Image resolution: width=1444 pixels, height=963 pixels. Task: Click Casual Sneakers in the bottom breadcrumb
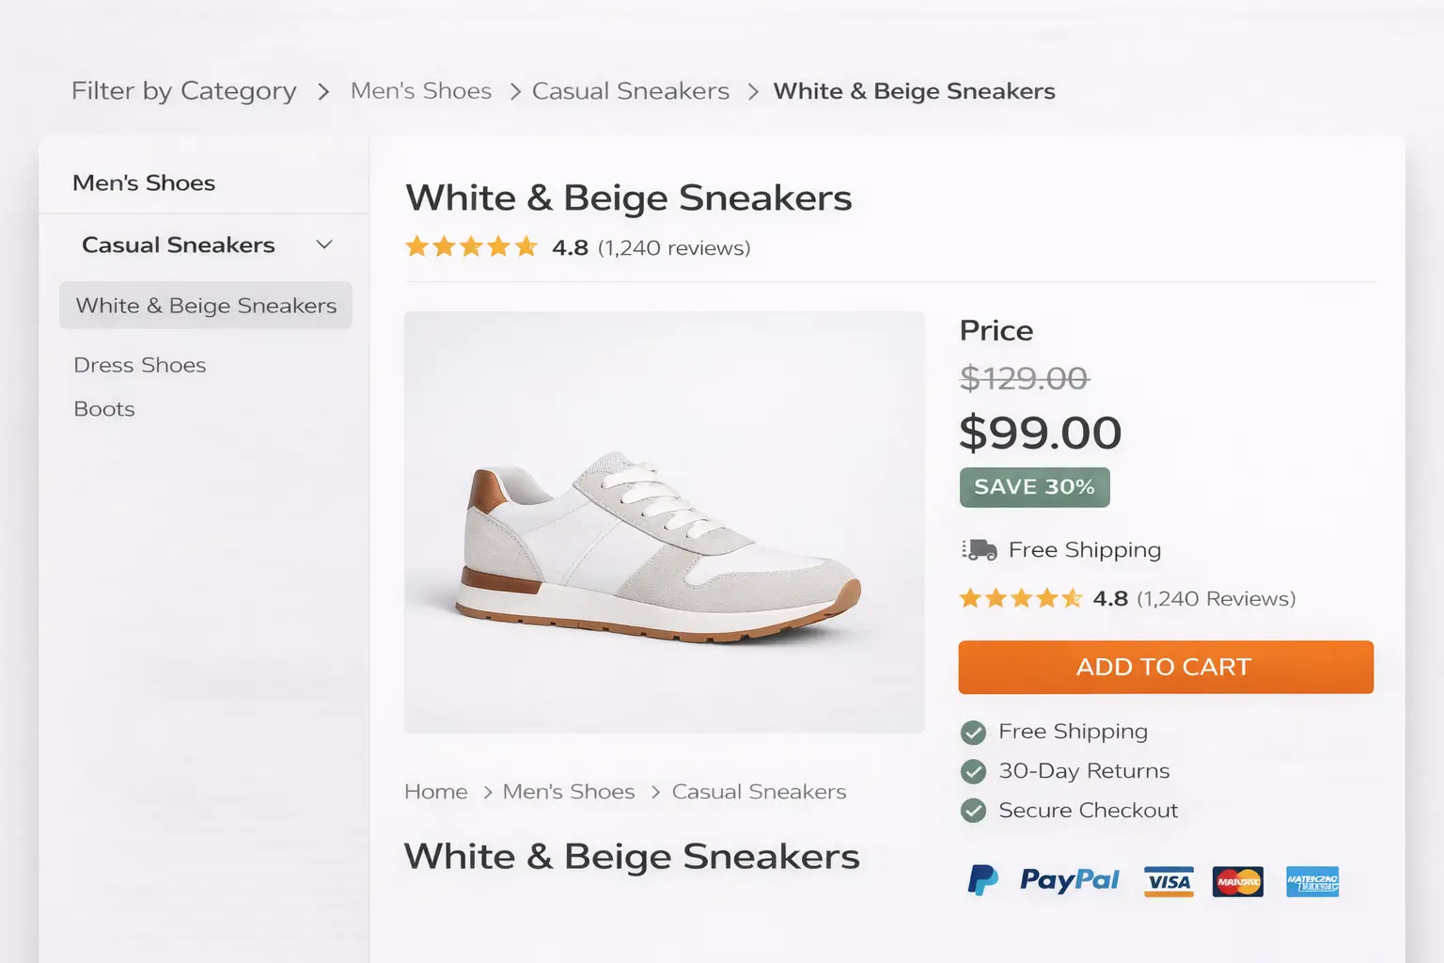pos(759,791)
